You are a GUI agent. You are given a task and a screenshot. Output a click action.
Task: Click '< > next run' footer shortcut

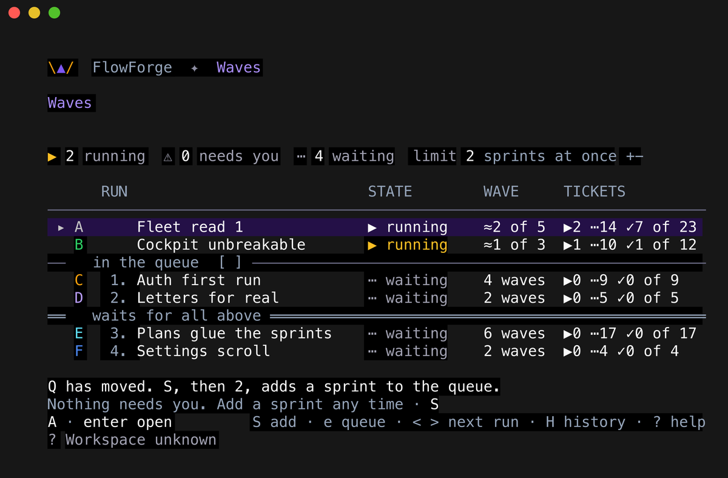click(465, 422)
